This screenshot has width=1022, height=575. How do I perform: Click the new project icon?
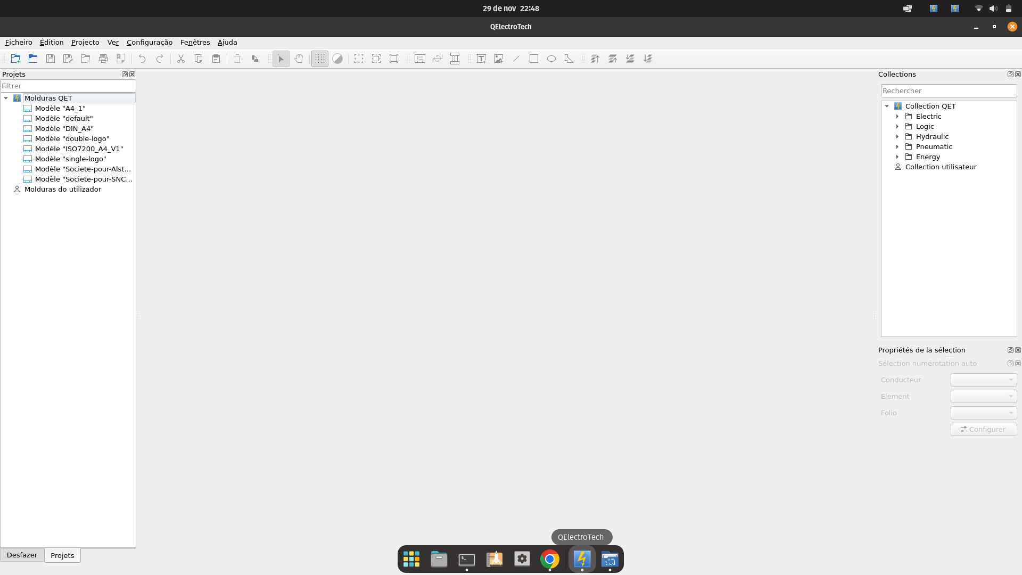[15, 59]
